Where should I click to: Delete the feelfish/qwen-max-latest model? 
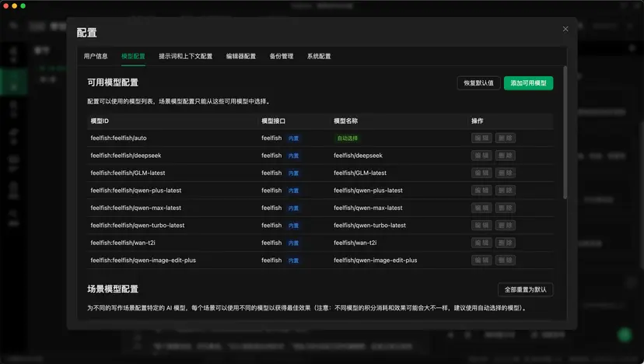click(x=506, y=208)
